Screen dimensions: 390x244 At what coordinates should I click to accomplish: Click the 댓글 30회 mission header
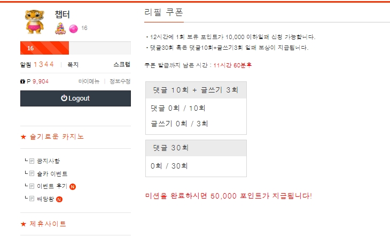click(x=196, y=148)
